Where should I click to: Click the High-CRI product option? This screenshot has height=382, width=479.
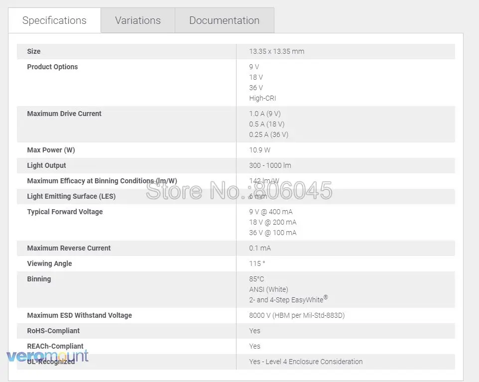[262, 98]
